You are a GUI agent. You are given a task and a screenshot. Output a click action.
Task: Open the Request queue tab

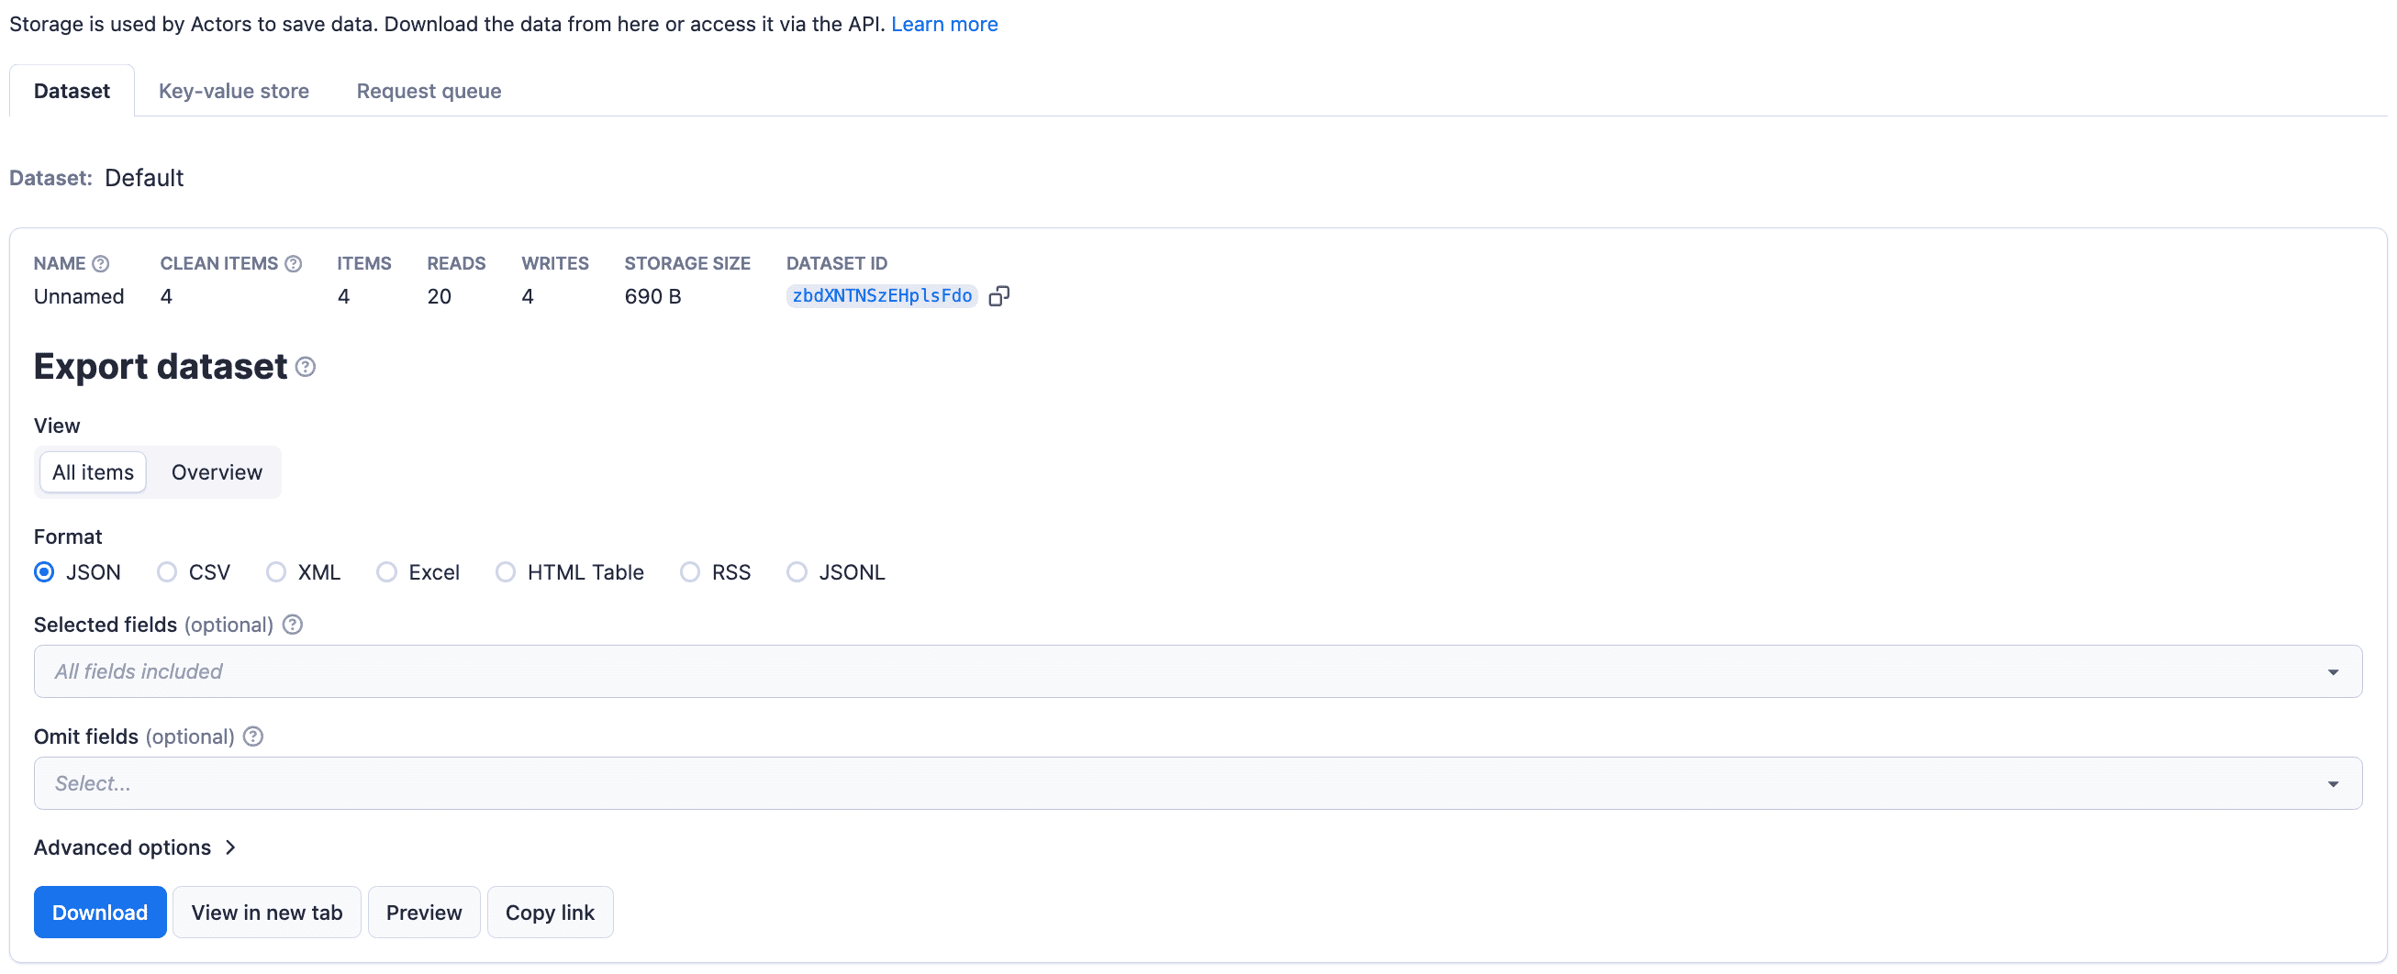click(x=429, y=90)
